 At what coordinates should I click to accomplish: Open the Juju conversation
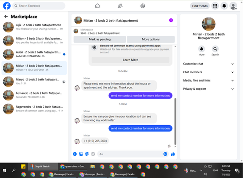[x=34, y=27]
